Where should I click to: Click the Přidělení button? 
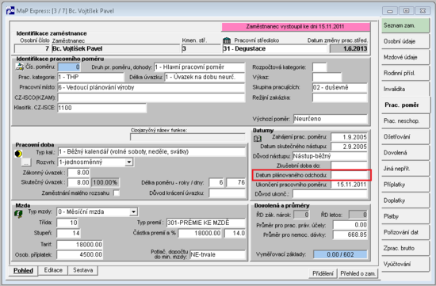[x=323, y=273]
